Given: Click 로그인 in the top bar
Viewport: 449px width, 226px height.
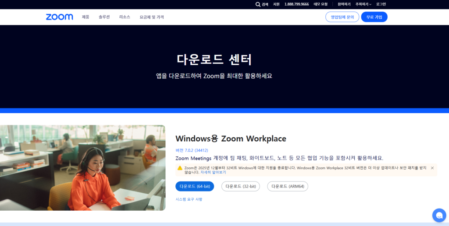Looking at the screenshot, I should tap(381, 4).
